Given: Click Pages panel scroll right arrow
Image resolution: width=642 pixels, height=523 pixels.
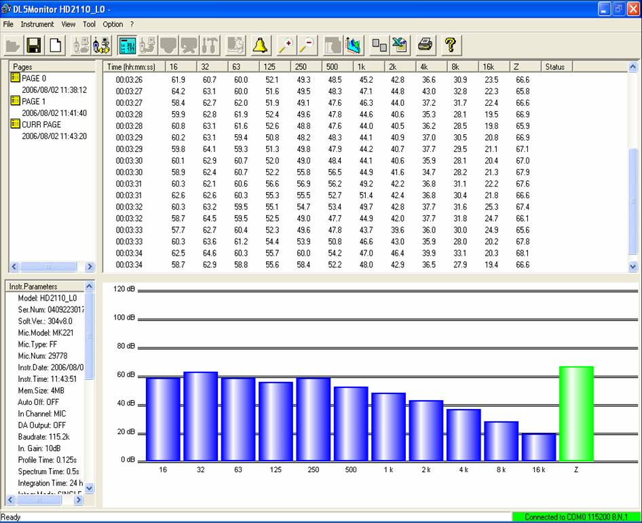Looking at the screenshot, I should [x=90, y=267].
